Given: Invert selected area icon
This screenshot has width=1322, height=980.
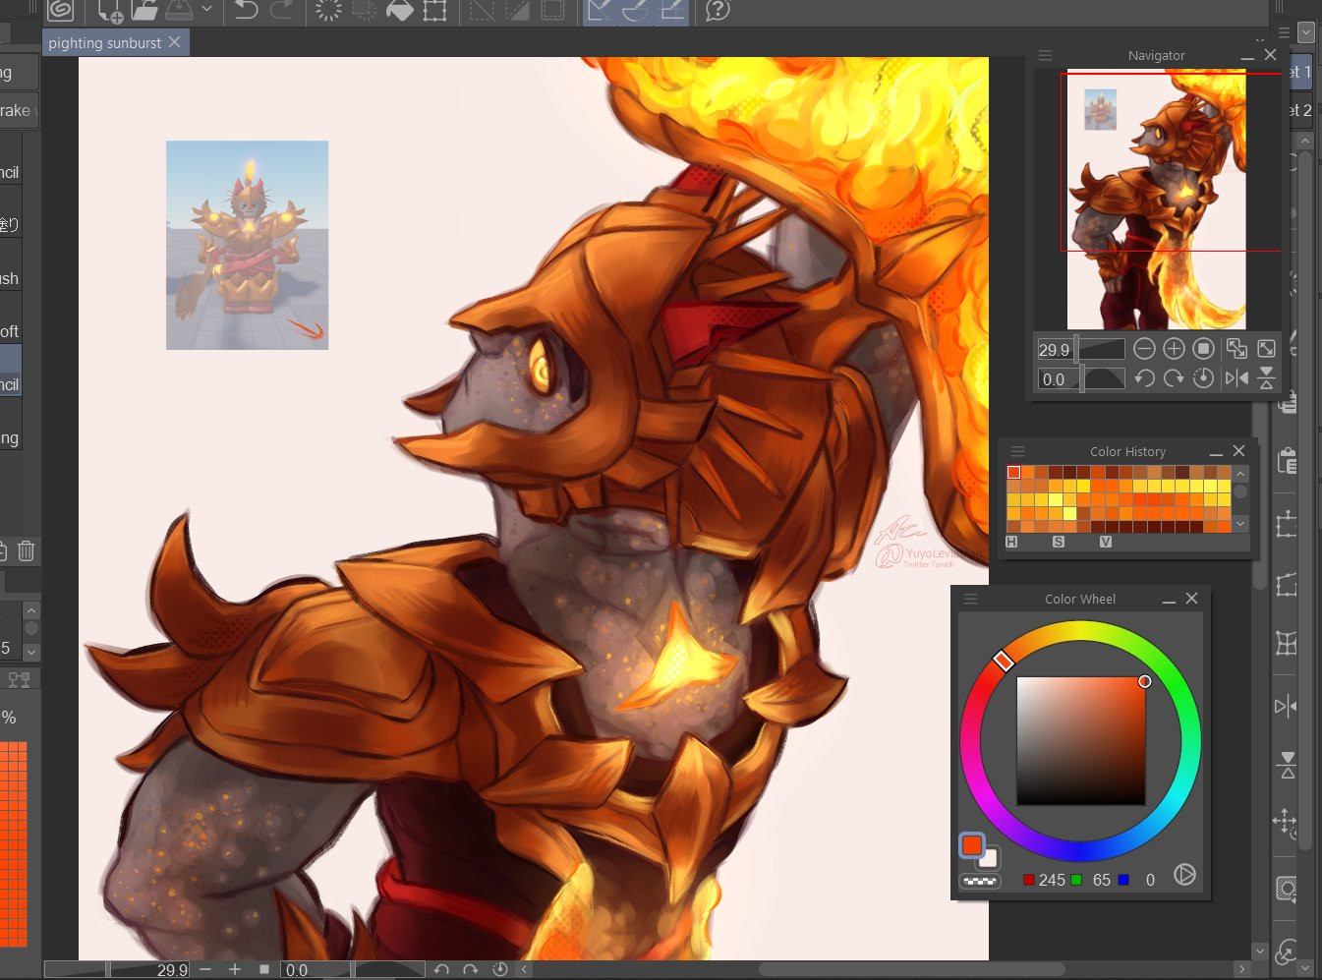Looking at the screenshot, I should (517, 10).
